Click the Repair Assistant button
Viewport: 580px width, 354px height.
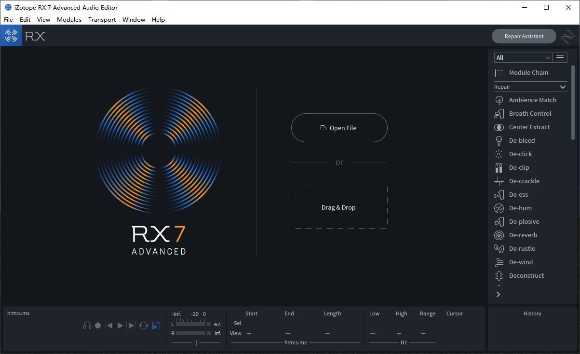click(524, 36)
